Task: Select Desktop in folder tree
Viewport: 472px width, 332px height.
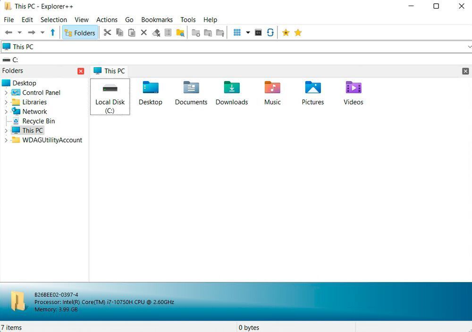Action: [x=24, y=83]
